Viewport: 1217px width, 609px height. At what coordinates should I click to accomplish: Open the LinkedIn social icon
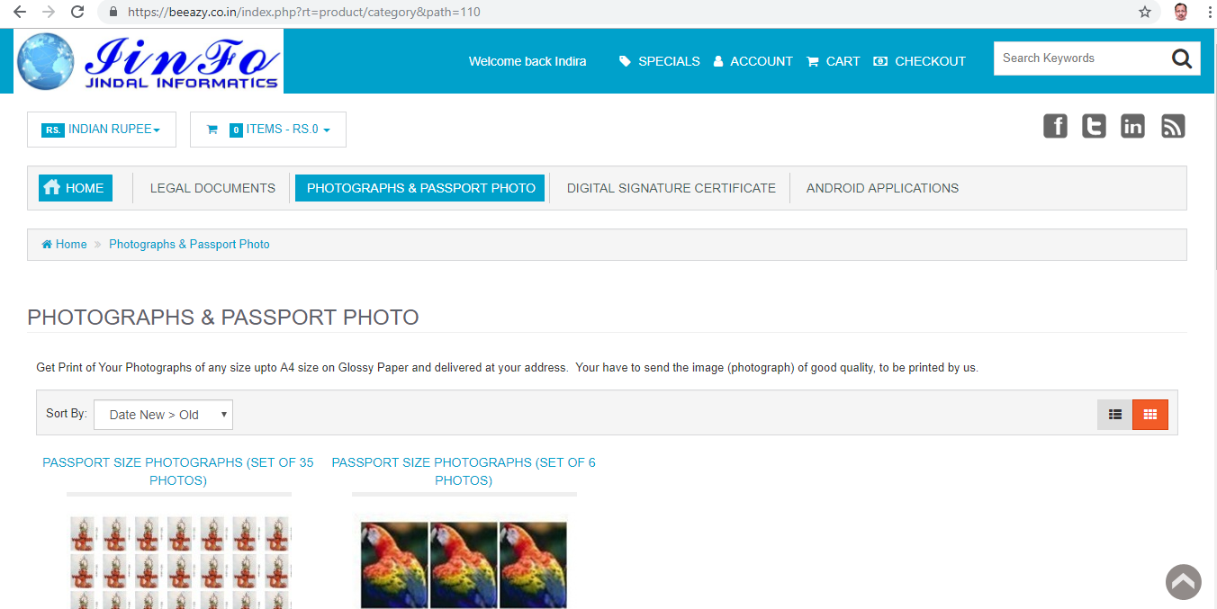pyautogui.click(x=1132, y=127)
